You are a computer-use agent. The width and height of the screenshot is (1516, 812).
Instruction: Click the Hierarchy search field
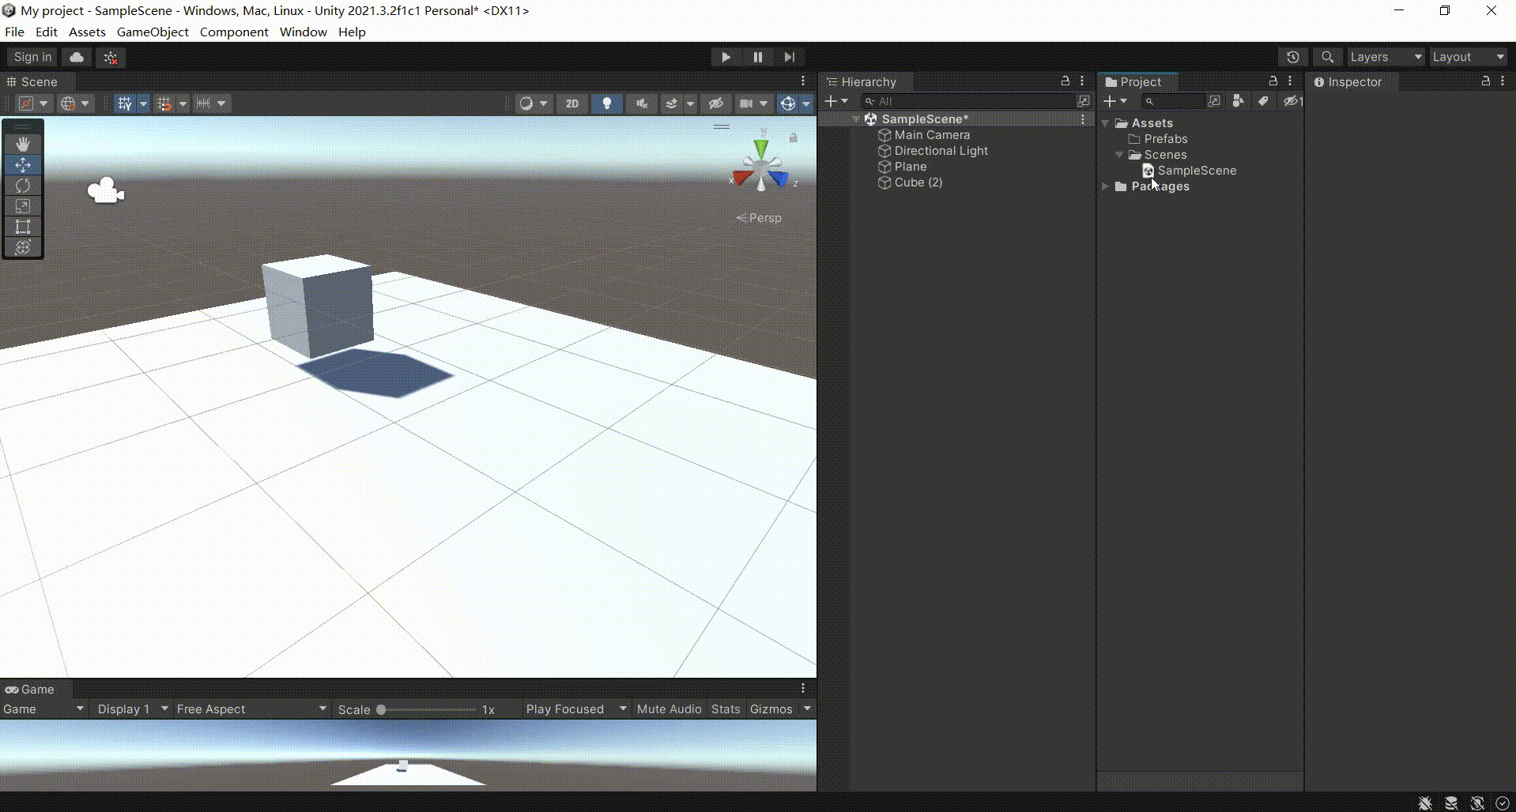coord(969,101)
